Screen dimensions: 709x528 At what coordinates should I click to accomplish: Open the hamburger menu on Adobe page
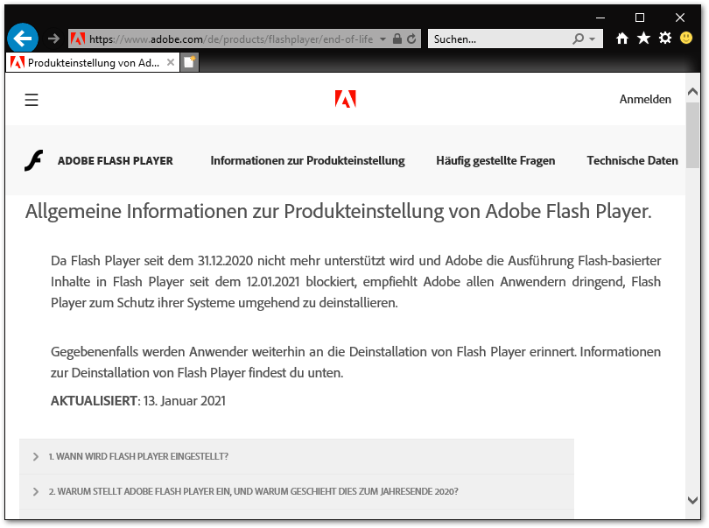point(32,100)
